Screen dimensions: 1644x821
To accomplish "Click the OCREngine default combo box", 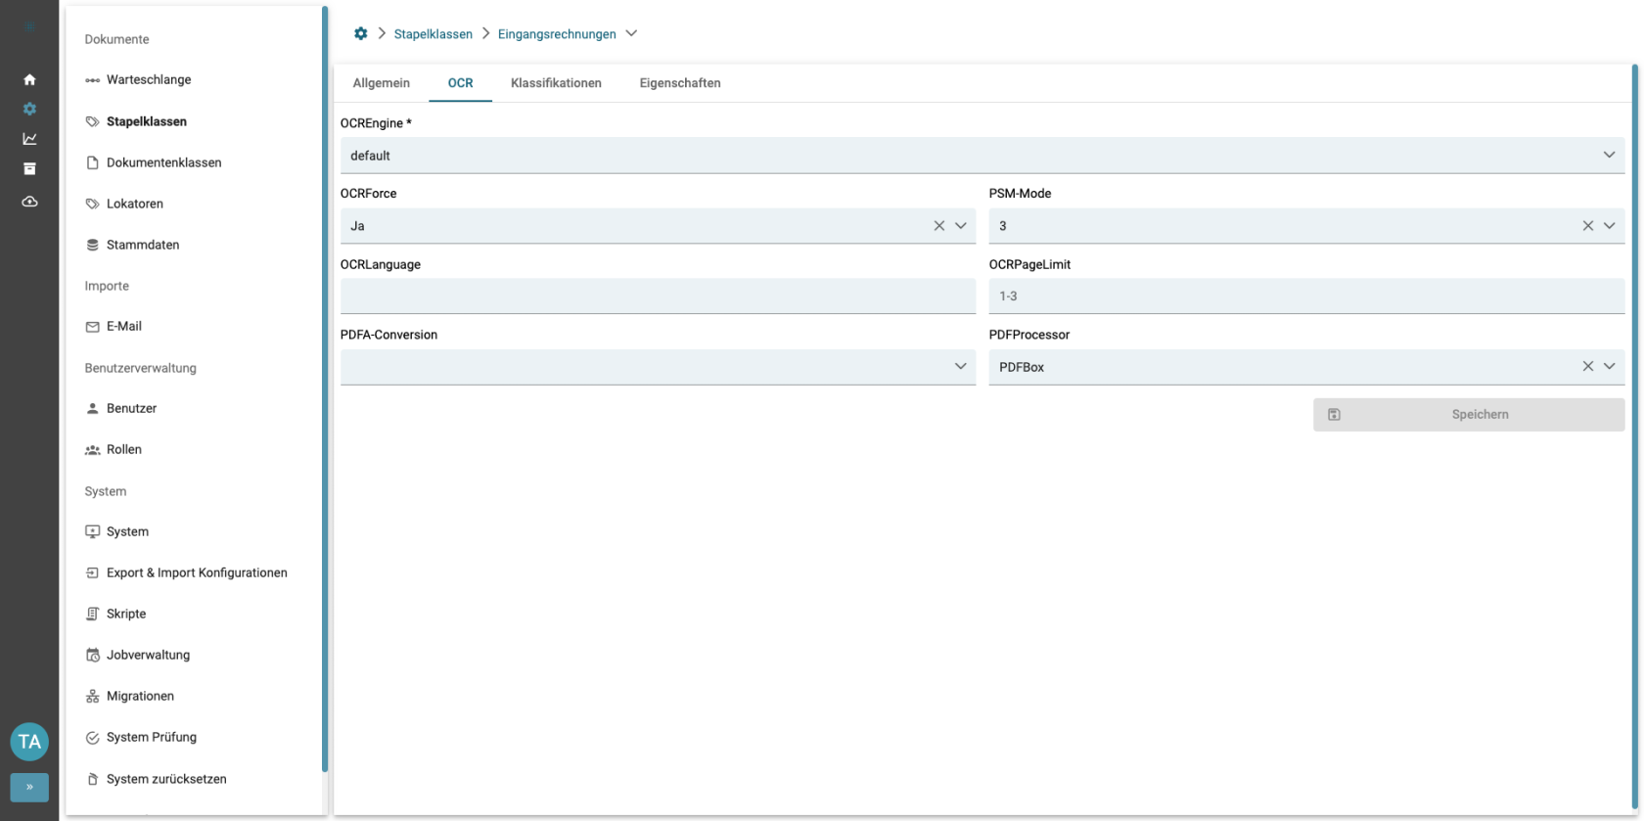I will tap(982, 156).
